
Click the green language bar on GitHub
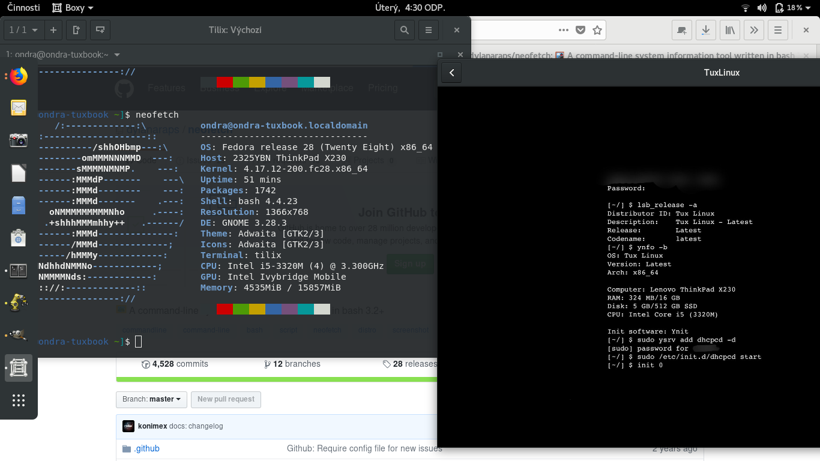tap(276, 379)
